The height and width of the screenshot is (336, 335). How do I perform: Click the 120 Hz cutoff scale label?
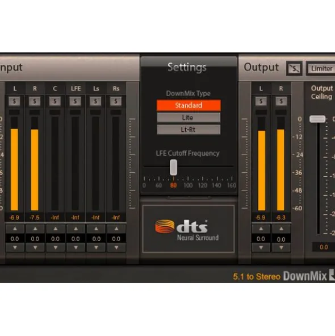coord(202,185)
